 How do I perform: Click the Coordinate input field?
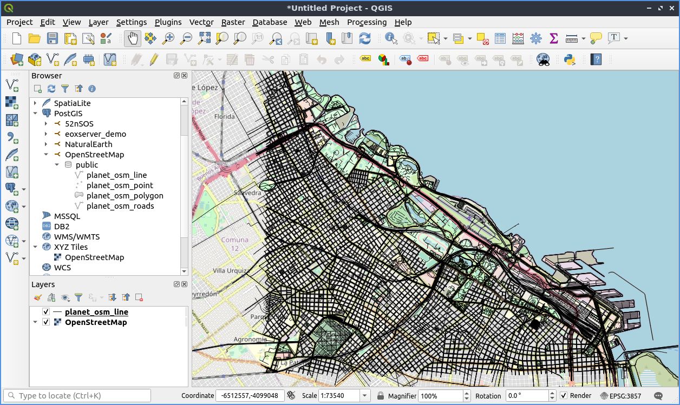click(250, 396)
